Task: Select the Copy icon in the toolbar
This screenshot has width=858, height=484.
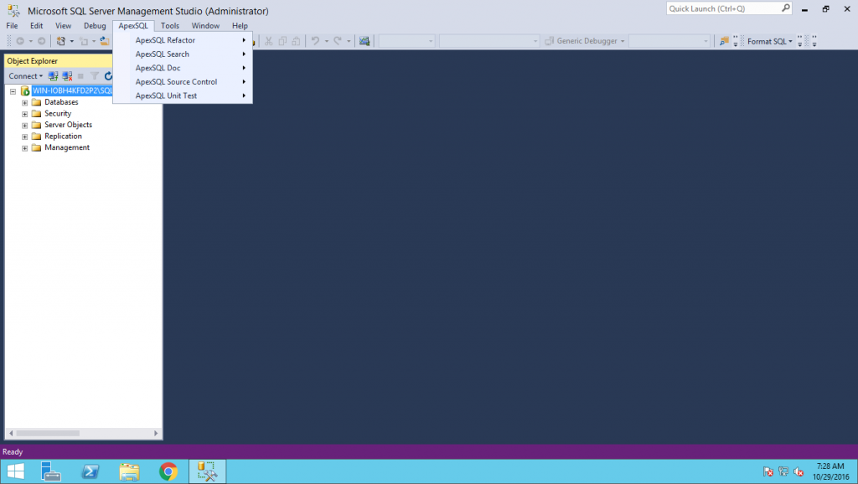Action: click(282, 40)
